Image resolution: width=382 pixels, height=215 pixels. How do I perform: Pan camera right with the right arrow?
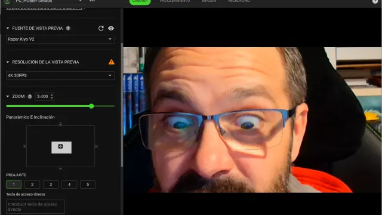click(96, 146)
